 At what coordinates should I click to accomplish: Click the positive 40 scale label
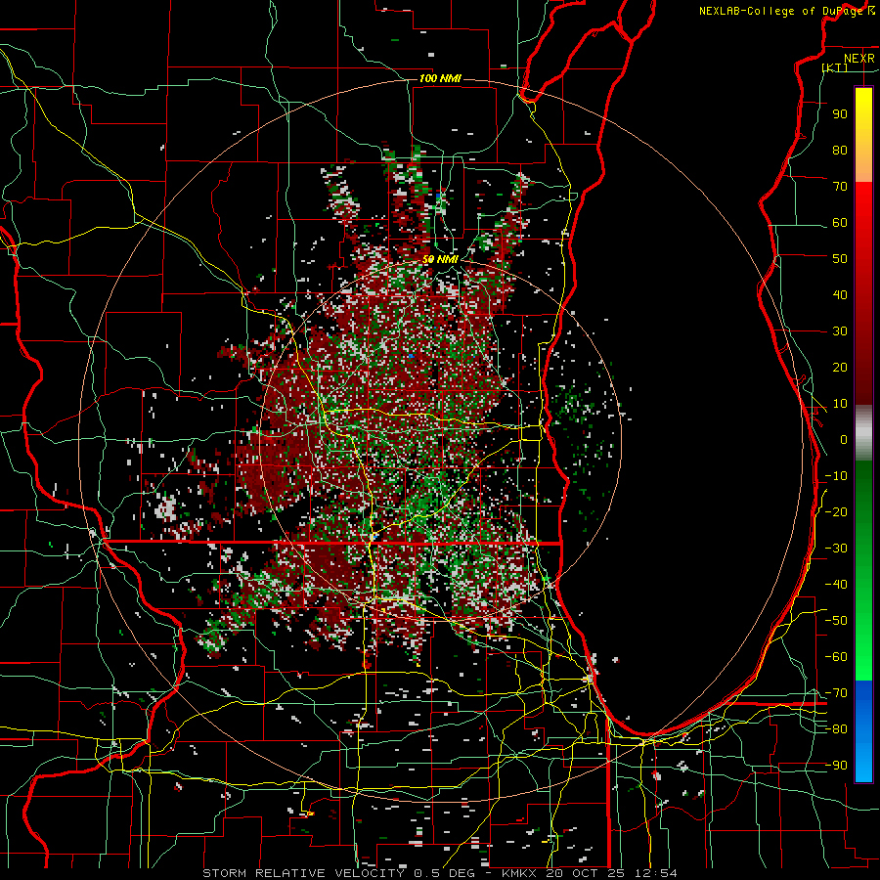pyautogui.click(x=840, y=295)
